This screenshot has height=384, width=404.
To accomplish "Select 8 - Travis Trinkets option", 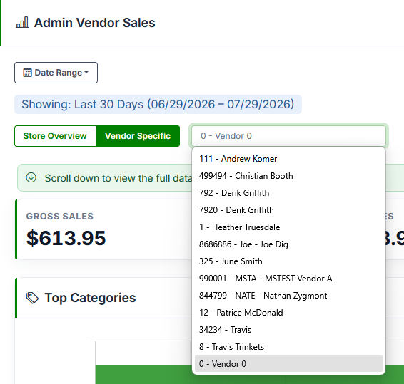I will point(288,347).
